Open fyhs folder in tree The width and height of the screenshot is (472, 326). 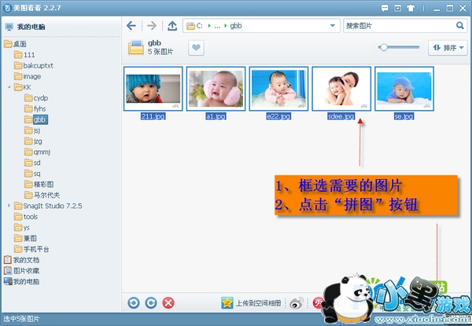[x=35, y=108]
